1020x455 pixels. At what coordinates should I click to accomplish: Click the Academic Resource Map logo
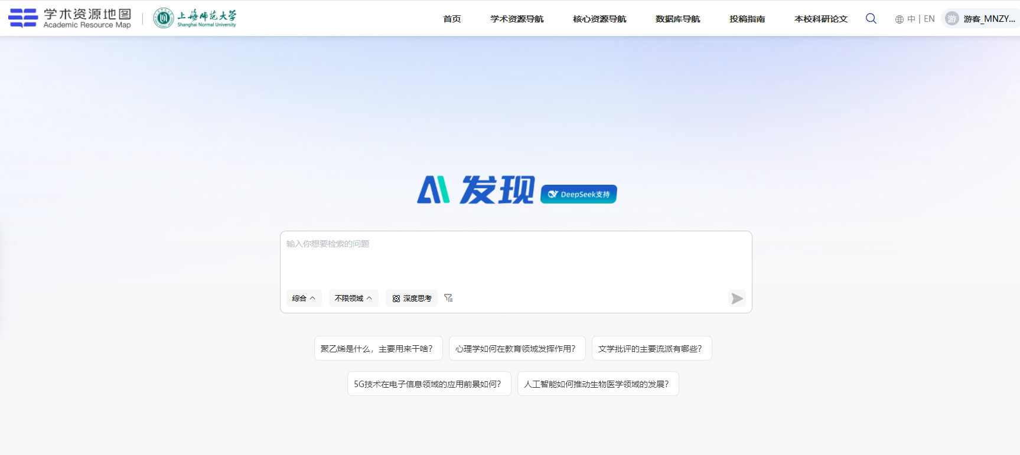click(x=70, y=18)
